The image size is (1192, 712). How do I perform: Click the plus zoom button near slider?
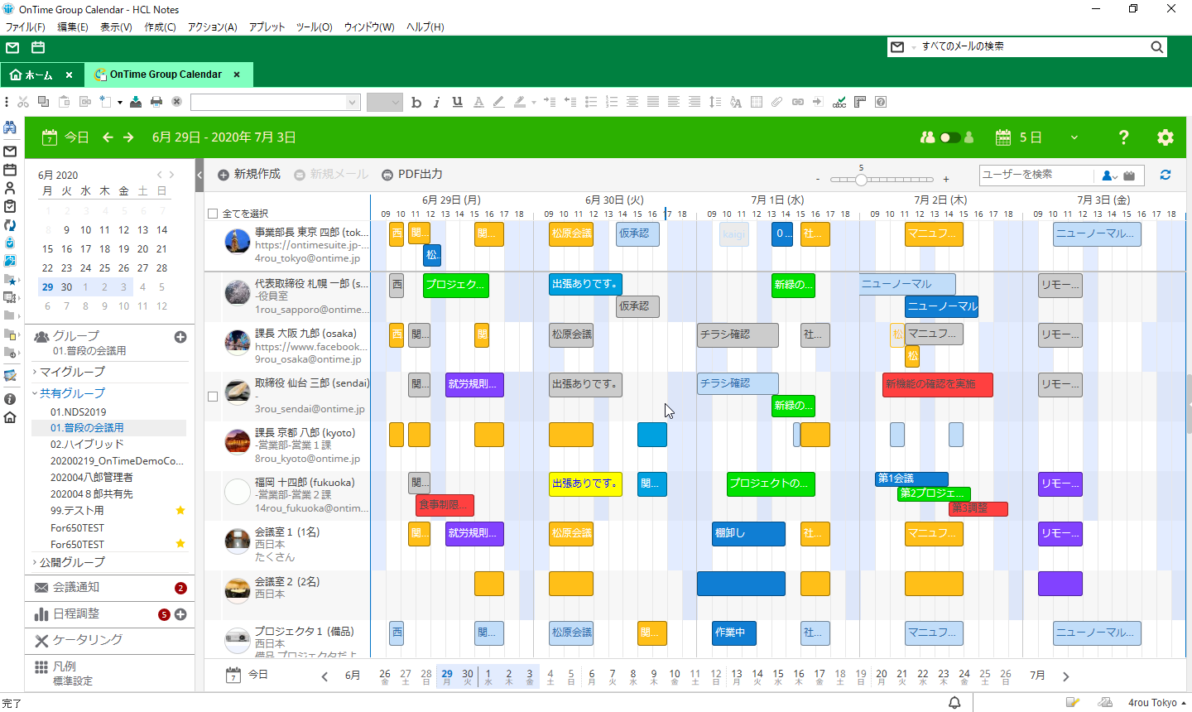pyautogui.click(x=946, y=180)
